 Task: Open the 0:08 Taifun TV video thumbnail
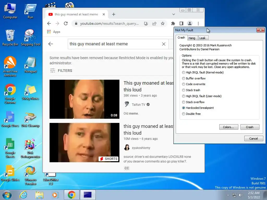[x=84, y=99]
